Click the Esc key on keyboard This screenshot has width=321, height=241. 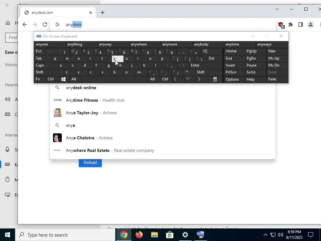click(x=40, y=51)
